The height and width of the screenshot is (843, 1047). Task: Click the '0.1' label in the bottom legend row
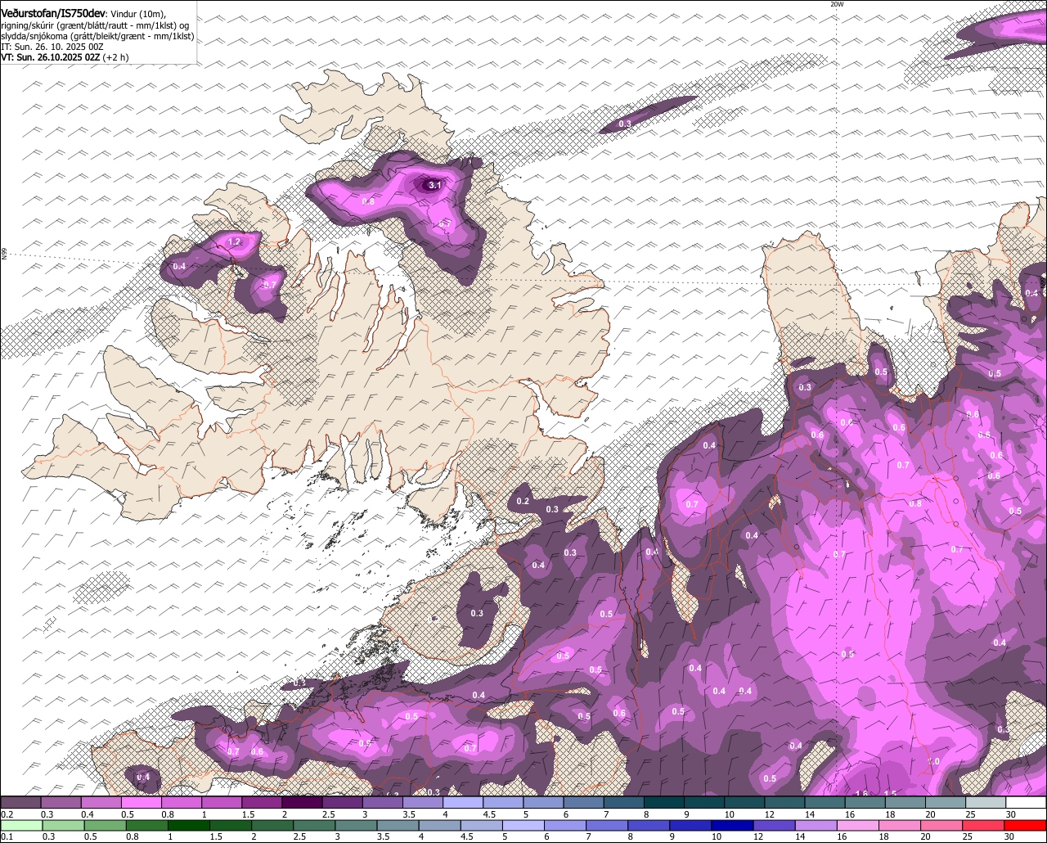(7, 836)
